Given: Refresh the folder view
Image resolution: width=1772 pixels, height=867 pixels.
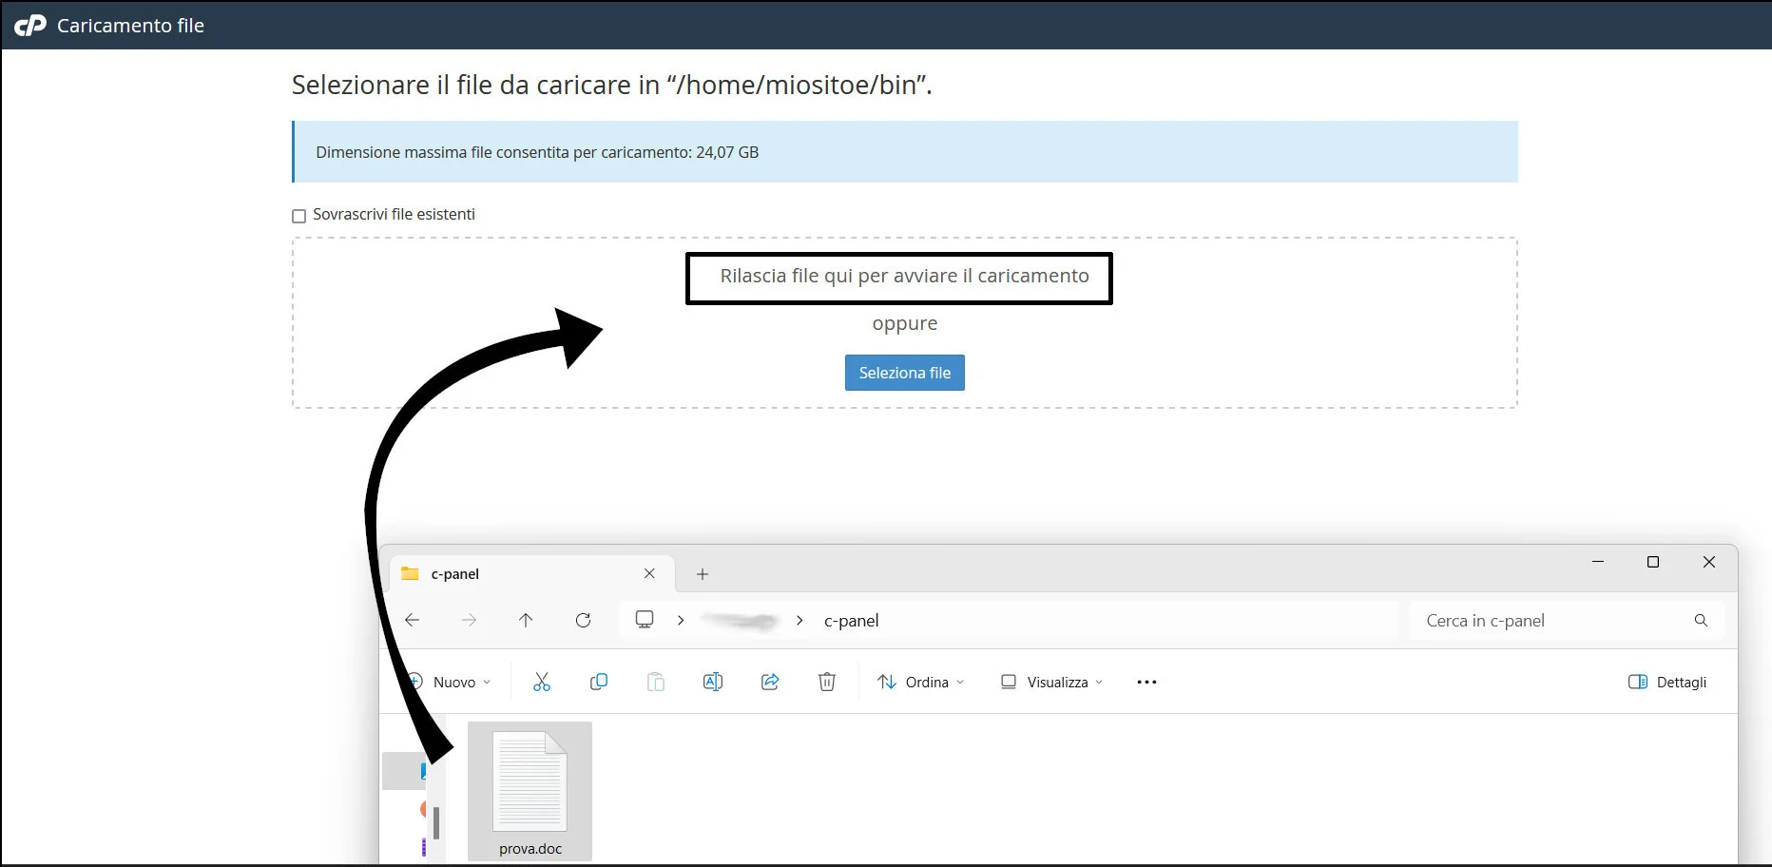Looking at the screenshot, I should [583, 620].
